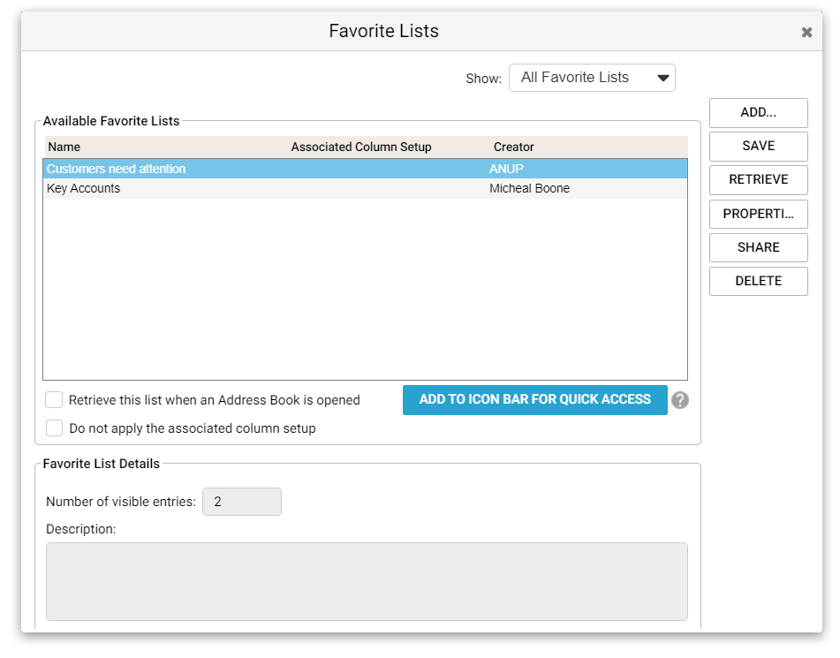The image size is (840, 658).
Task: Sort by the Name column header
Action: [64, 147]
